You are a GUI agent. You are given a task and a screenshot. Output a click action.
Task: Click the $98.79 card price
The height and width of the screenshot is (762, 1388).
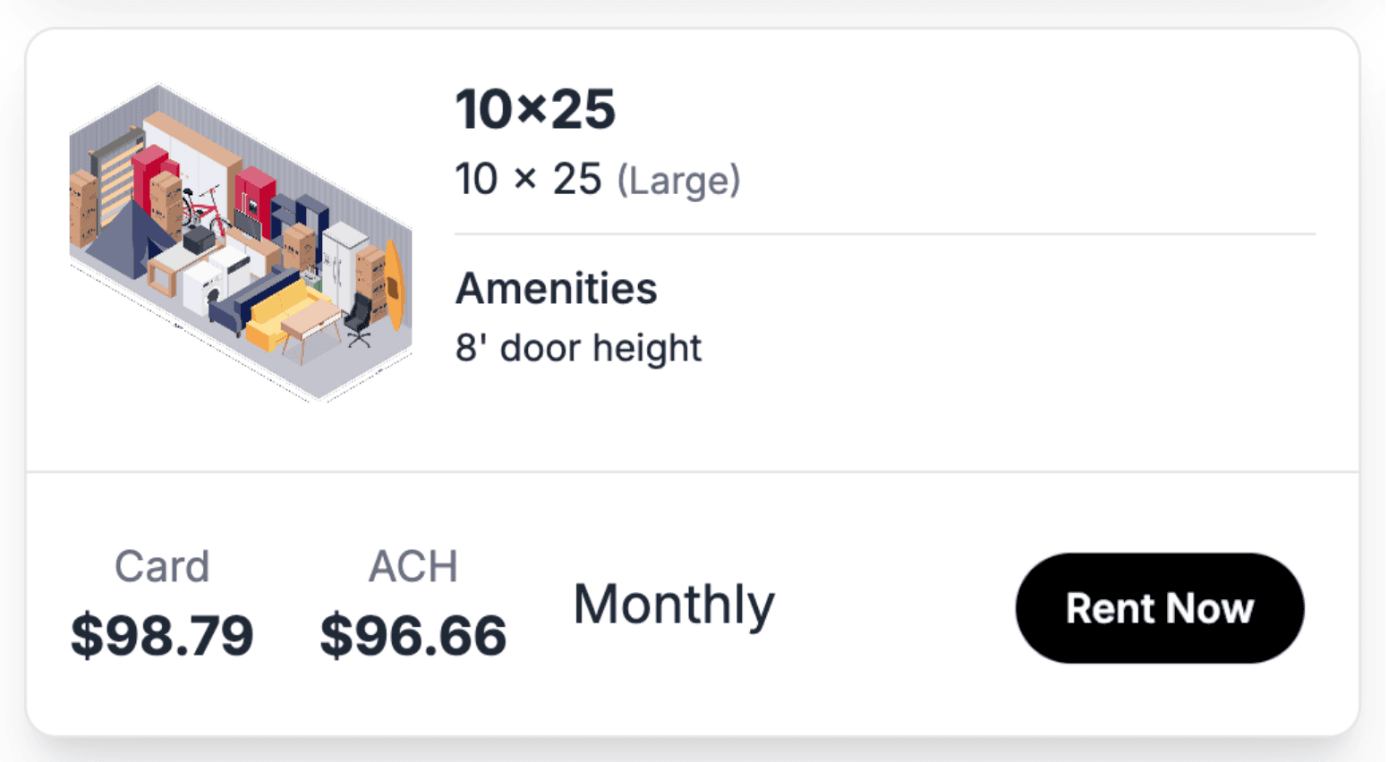click(x=162, y=635)
